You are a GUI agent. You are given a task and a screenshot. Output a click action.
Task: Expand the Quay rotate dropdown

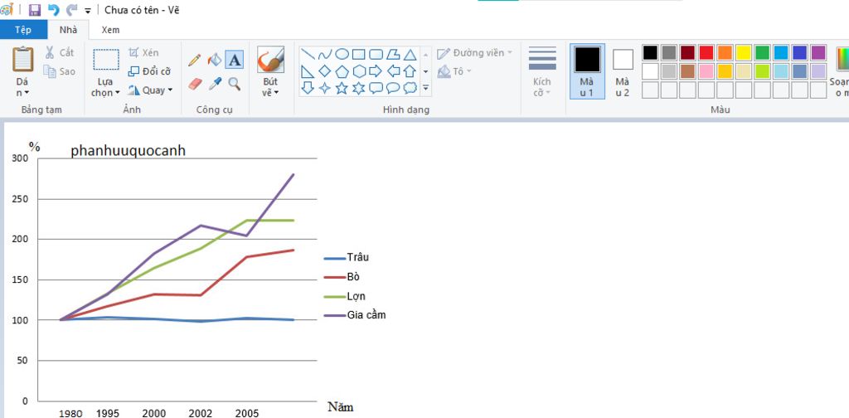(x=150, y=90)
